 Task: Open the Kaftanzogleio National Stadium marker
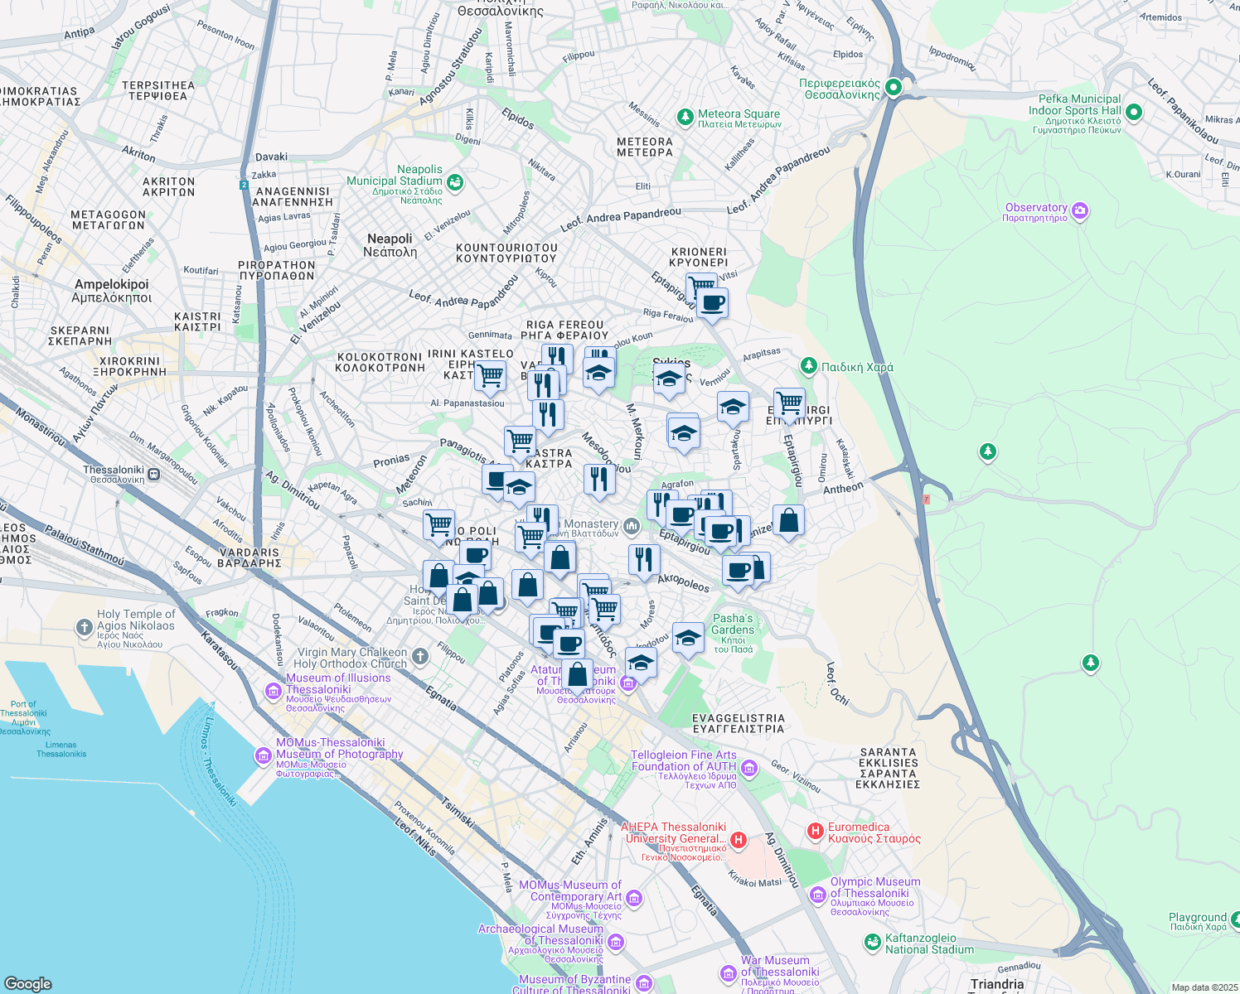[874, 942]
